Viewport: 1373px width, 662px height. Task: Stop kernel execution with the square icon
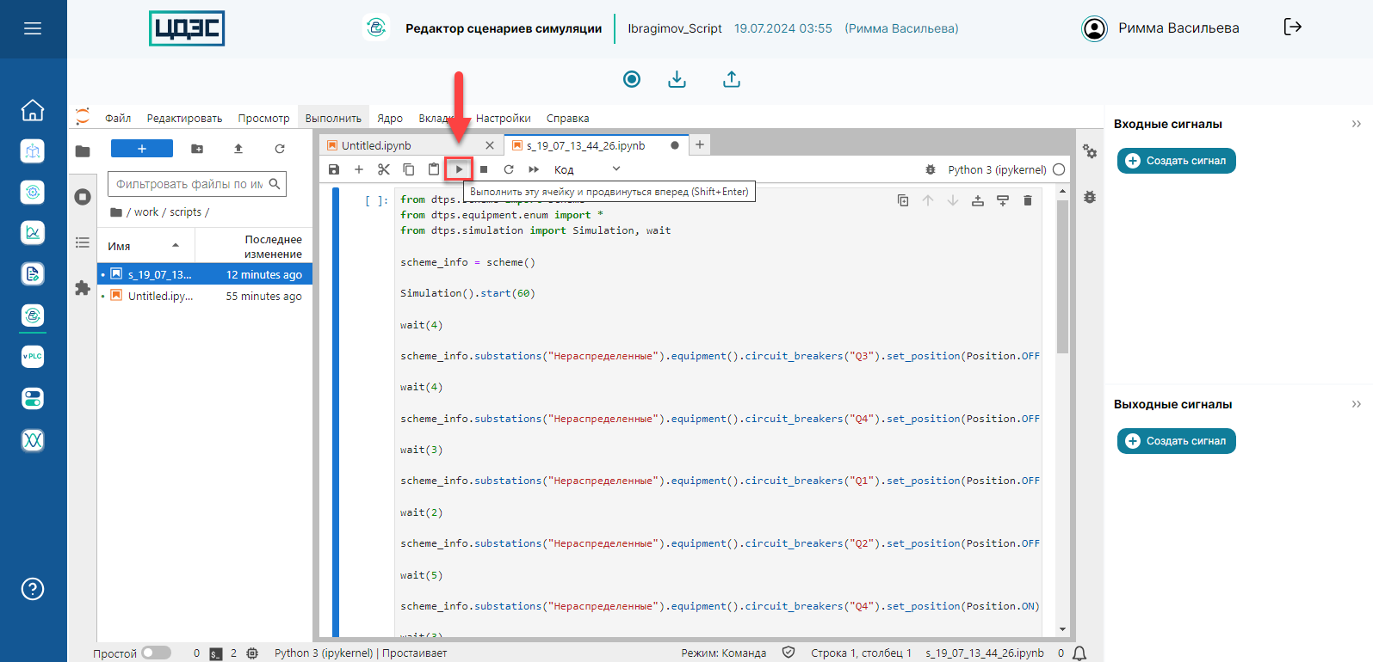(484, 169)
